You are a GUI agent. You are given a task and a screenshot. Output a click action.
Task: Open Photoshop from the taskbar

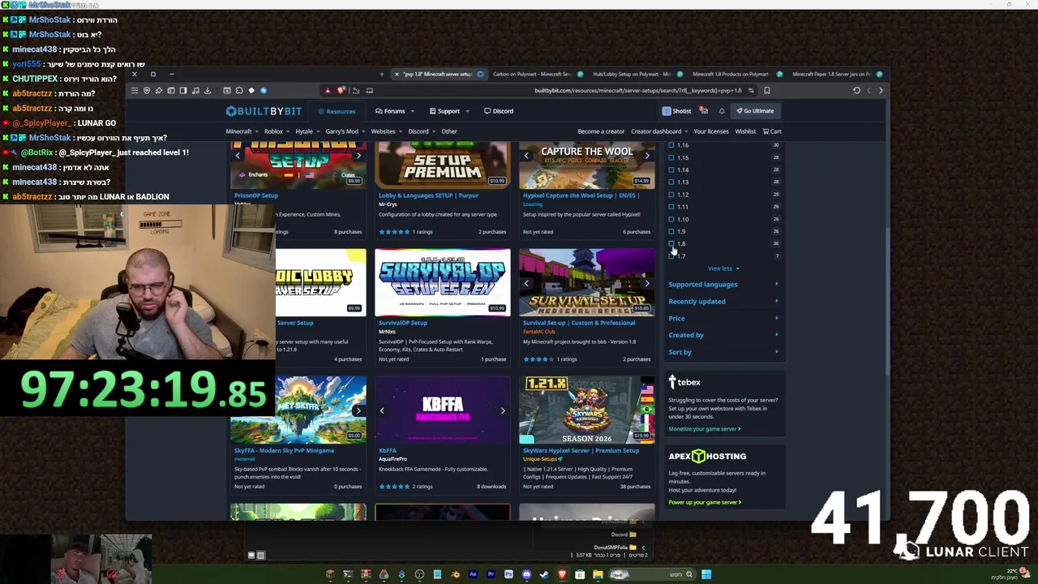(x=508, y=574)
